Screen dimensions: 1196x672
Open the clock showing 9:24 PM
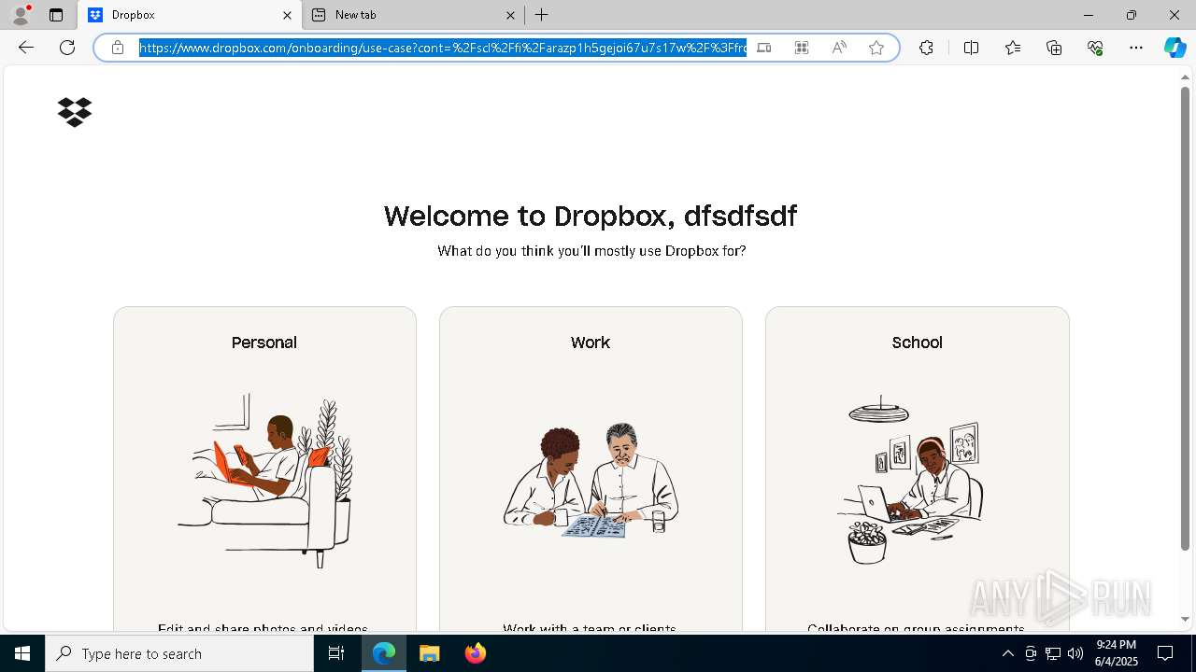coord(1116,653)
